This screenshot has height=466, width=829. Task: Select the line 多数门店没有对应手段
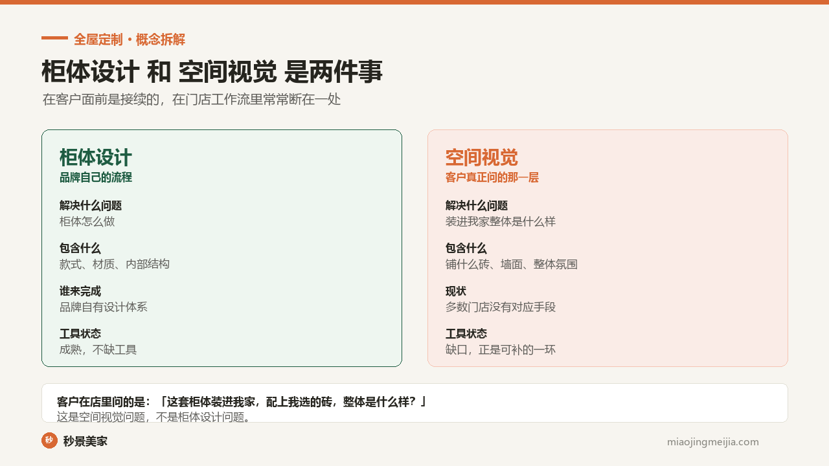tap(501, 307)
